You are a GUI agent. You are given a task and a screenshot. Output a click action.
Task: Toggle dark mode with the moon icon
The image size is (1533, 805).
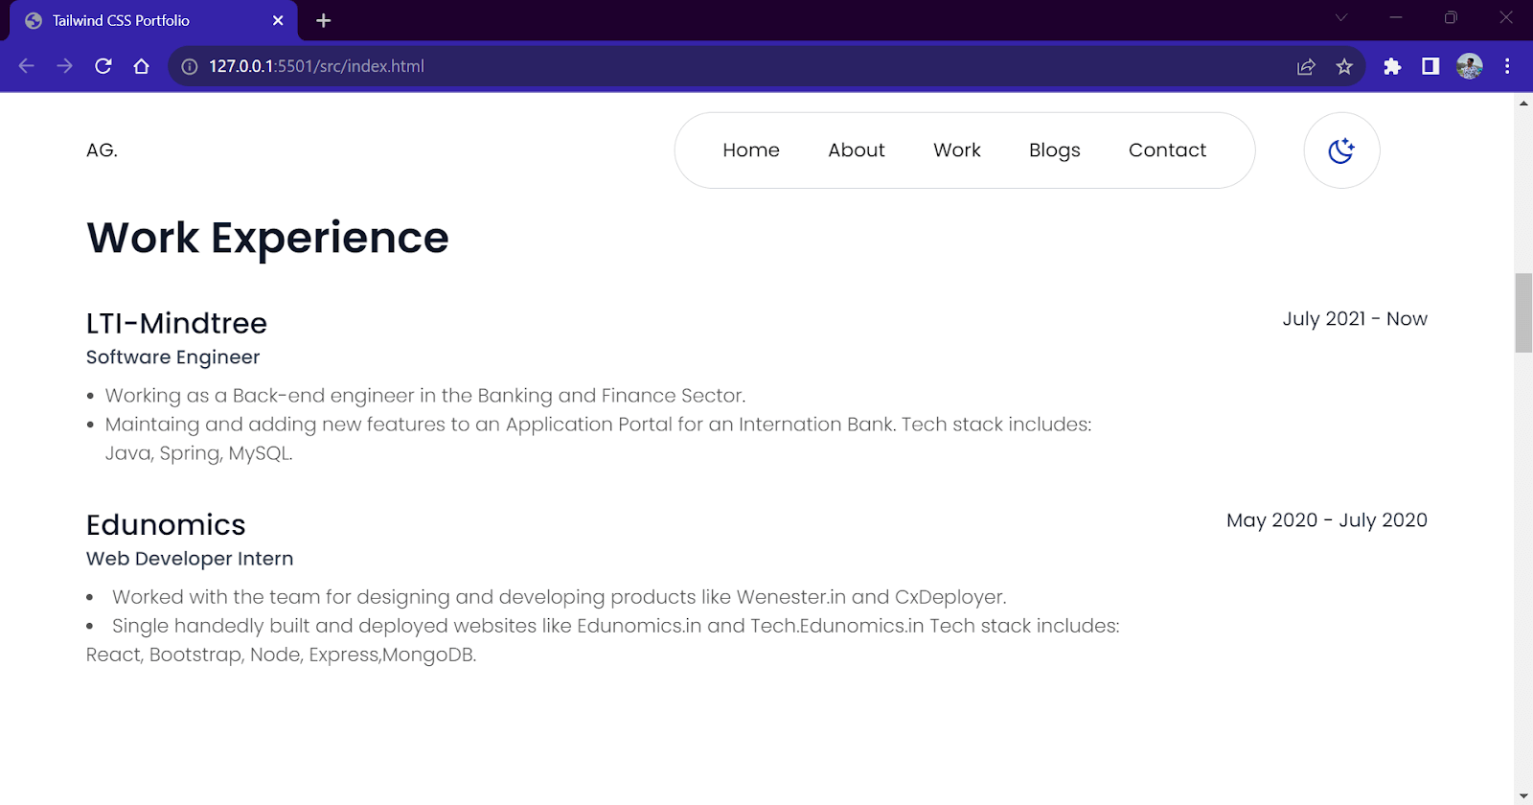(1341, 150)
